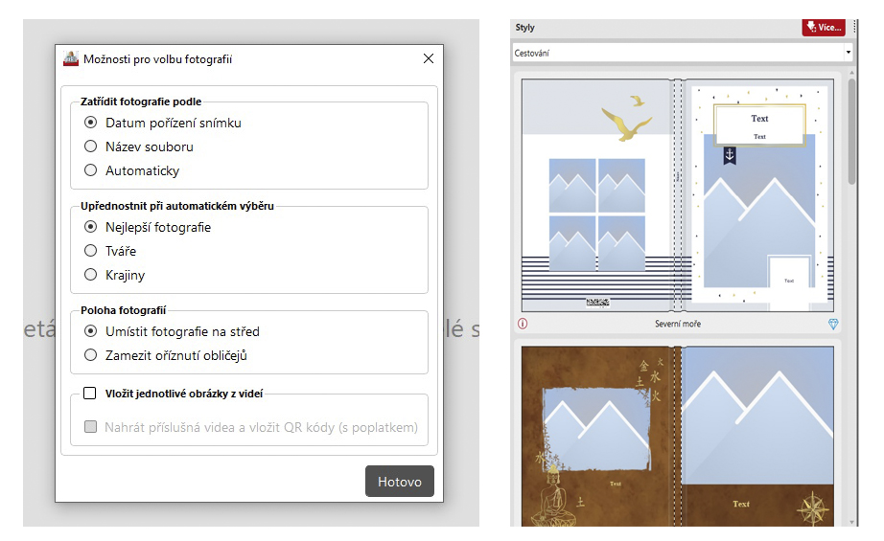Image resolution: width=884 pixels, height=541 pixels.
Task: Select the brown Asian-themed style thumbnail
Action: 677,436
